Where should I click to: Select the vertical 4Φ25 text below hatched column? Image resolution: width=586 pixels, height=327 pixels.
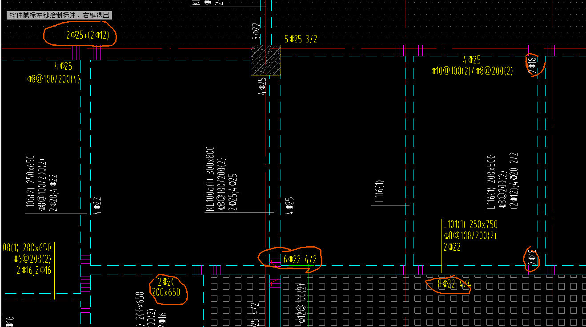[262, 86]
